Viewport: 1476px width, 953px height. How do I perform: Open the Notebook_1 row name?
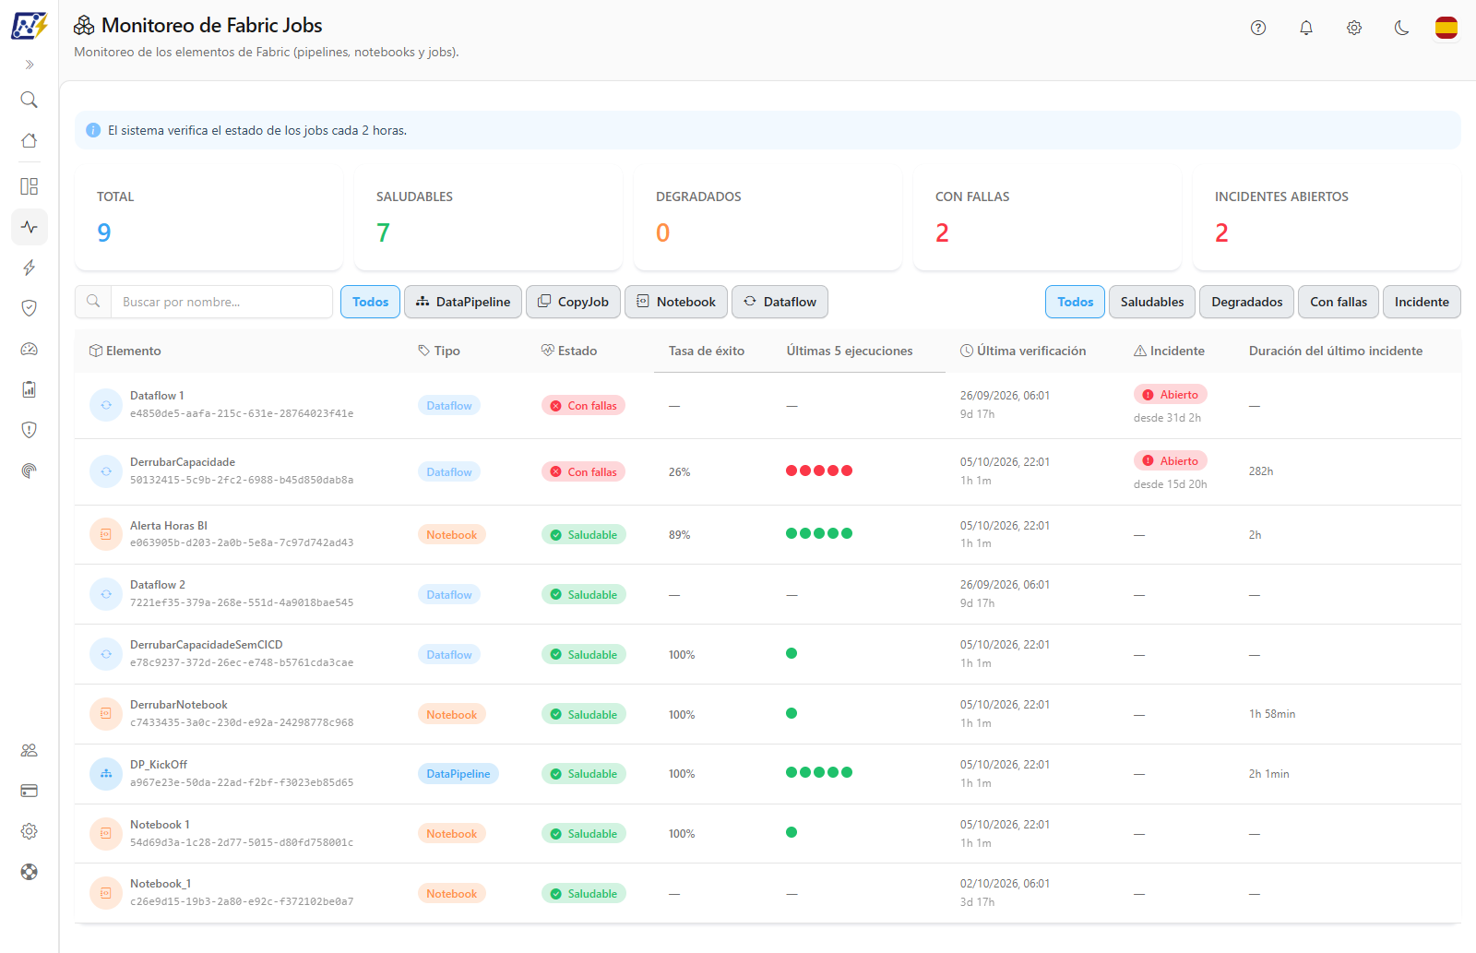(161, 884)
